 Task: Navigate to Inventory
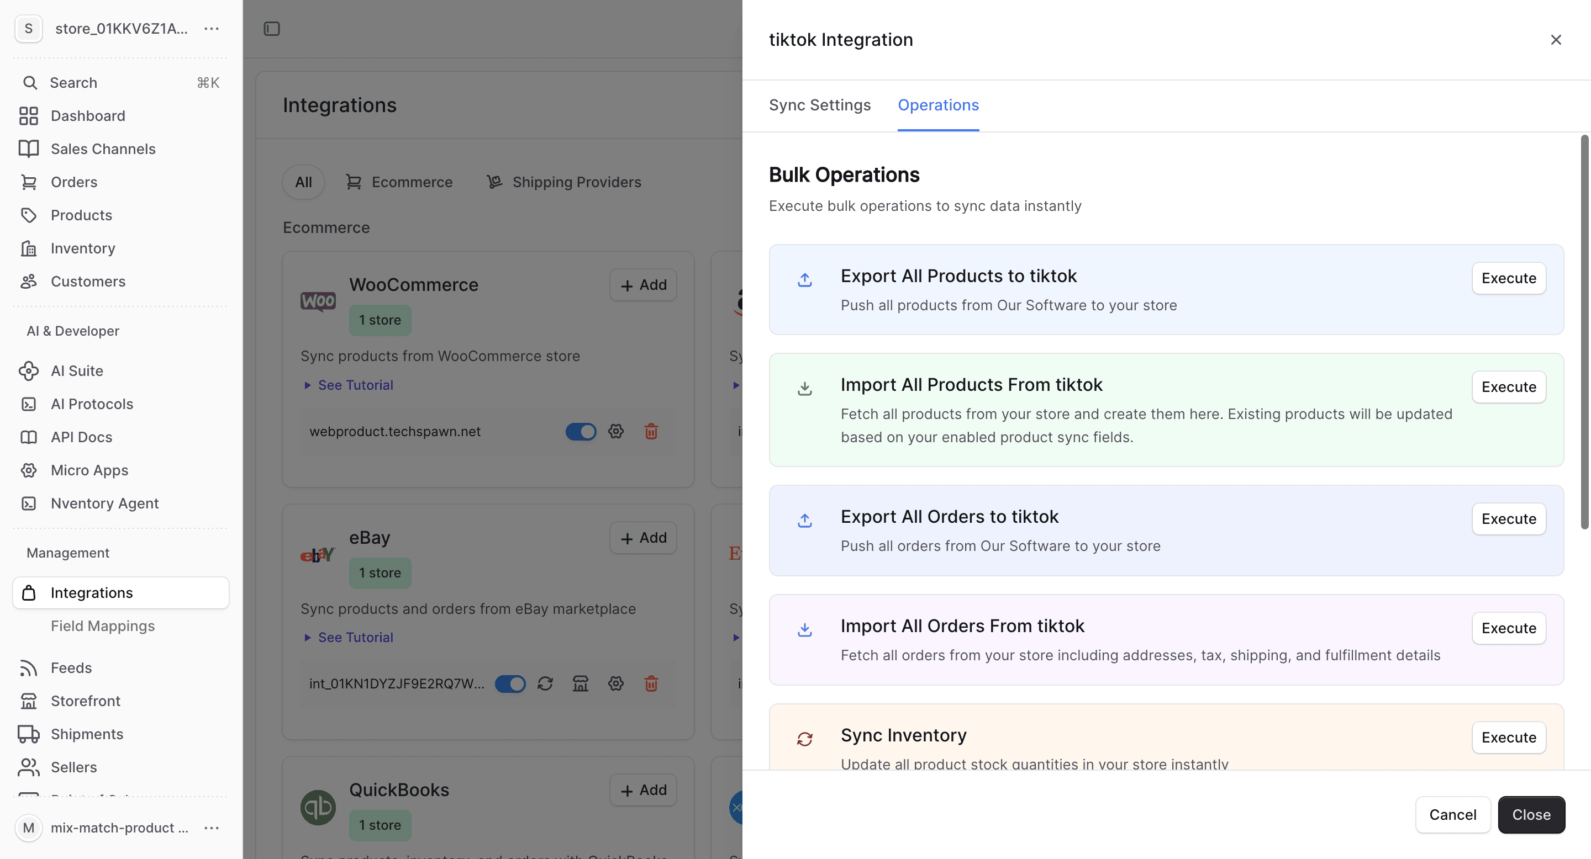pyautogui.click(x=121, y=248)
